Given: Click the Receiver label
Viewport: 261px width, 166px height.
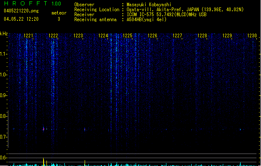Looking at the screenshot, I should pyautogui.click(x=84, y=15).
